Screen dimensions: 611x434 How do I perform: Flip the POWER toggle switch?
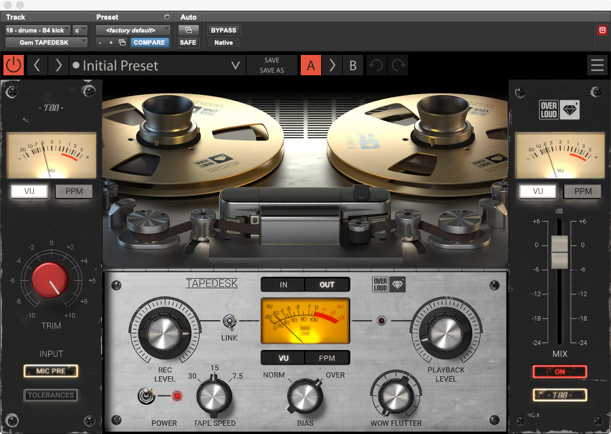tap(147, 396)
